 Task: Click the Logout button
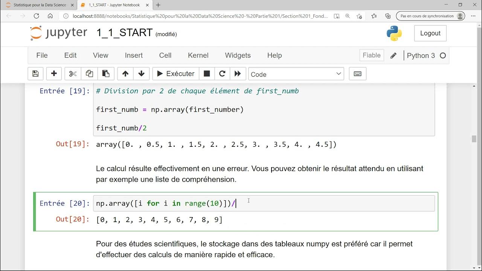coord(430,33)
